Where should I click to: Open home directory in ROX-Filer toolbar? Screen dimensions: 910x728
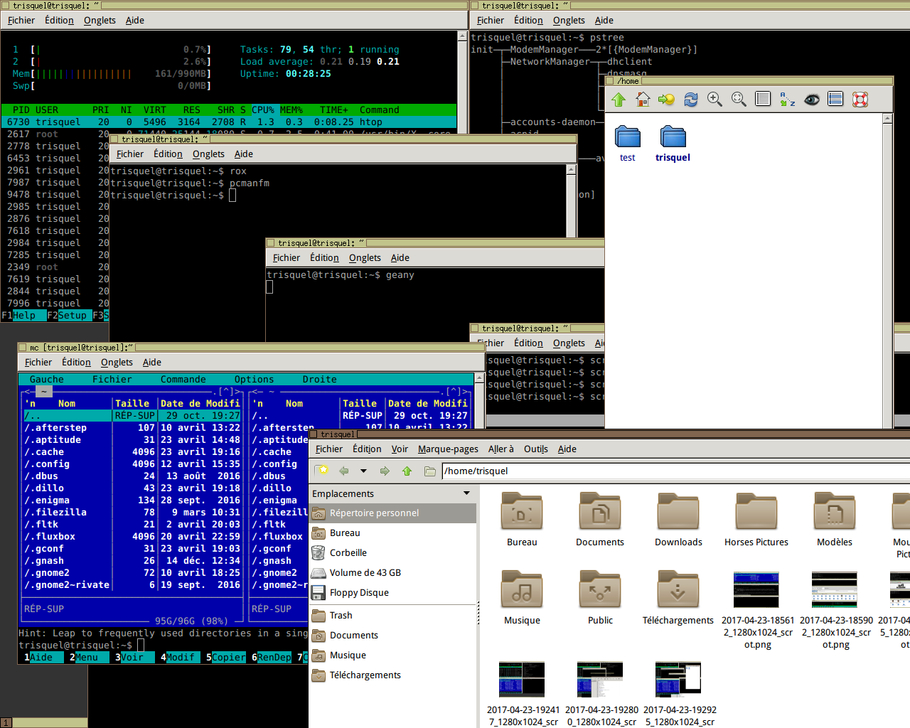click(x=642, y=100)
